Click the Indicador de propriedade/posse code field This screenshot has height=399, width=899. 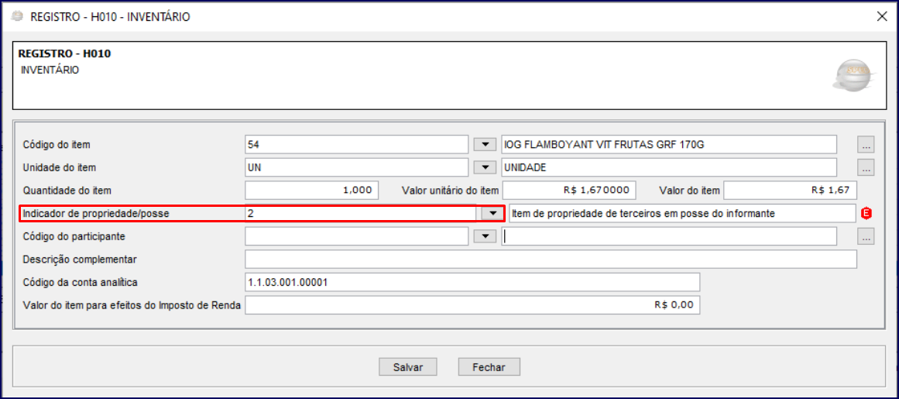[x=360, y=213]
